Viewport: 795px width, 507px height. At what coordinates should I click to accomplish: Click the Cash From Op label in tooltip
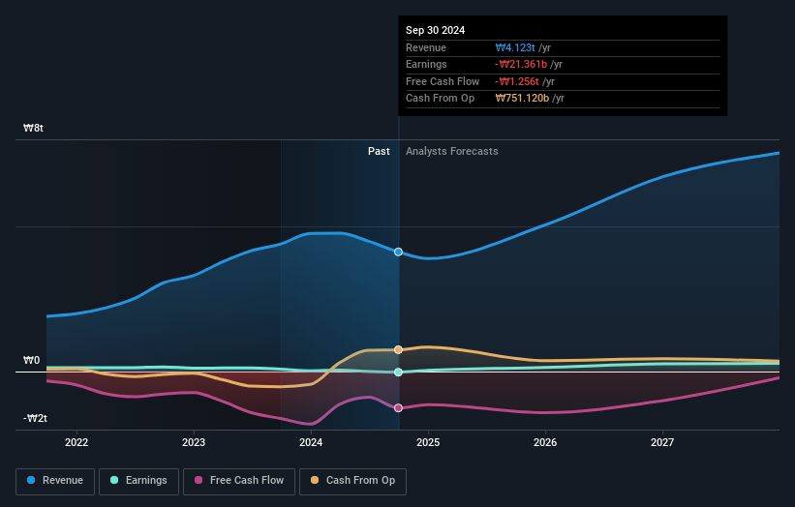click(440, 99)
